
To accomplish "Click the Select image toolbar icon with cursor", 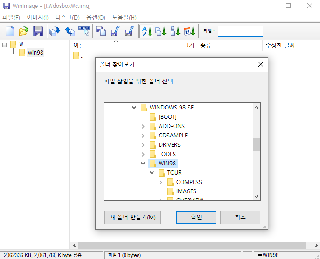I will coord(84,31).
